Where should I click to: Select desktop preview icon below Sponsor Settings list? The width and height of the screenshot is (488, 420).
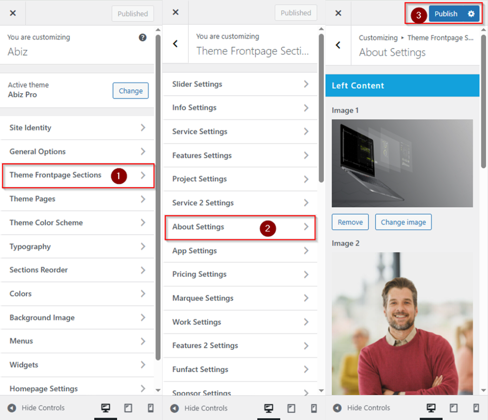[269, 408]
